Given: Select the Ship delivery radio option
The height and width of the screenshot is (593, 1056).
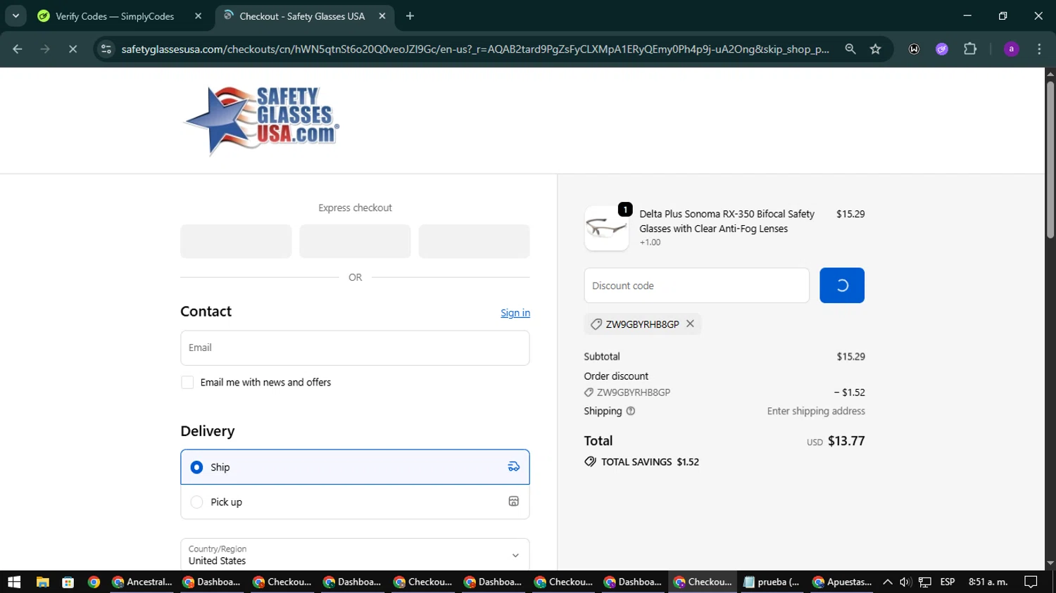Looking at the screenshot, I should (x=197, y=467).
